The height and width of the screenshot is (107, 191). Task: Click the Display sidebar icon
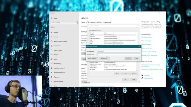coord(52,32)
